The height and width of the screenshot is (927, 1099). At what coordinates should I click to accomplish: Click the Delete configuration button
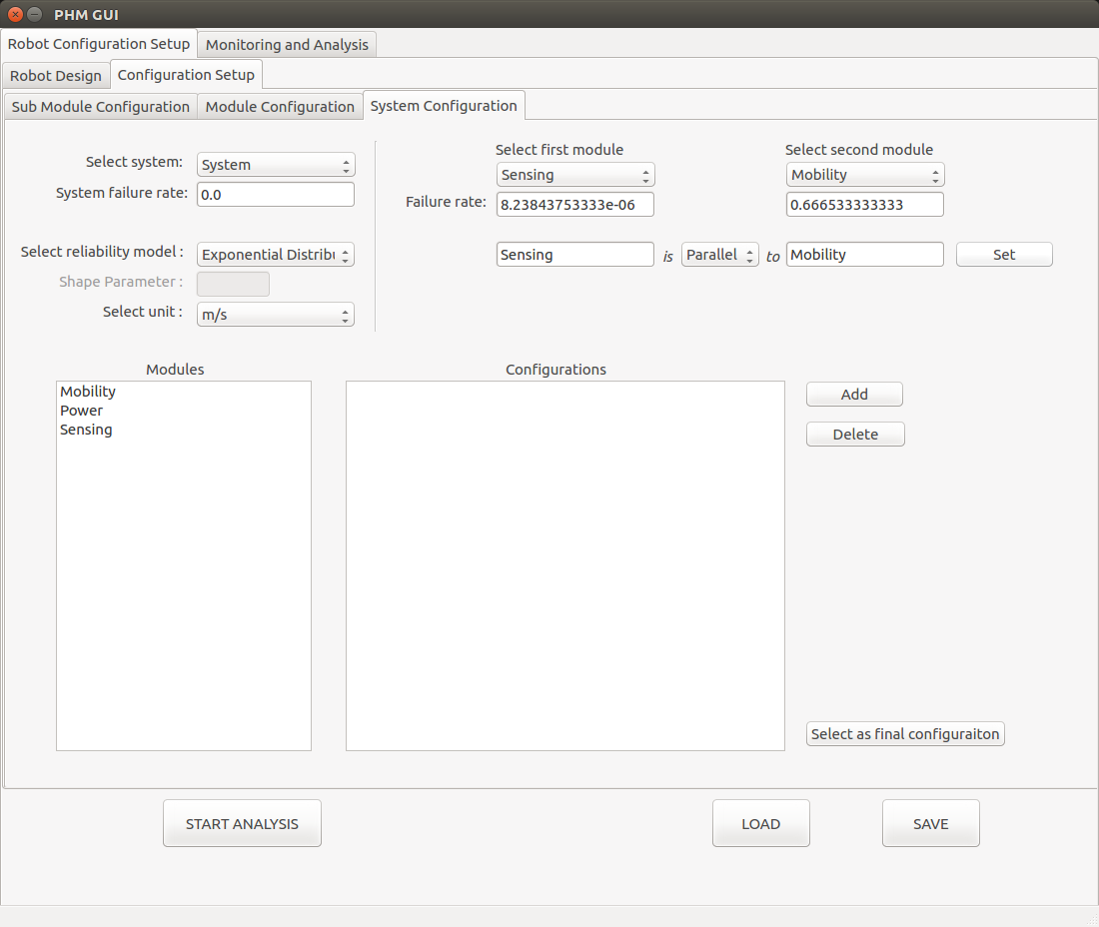pyautogui.click(x=855, y=435)
